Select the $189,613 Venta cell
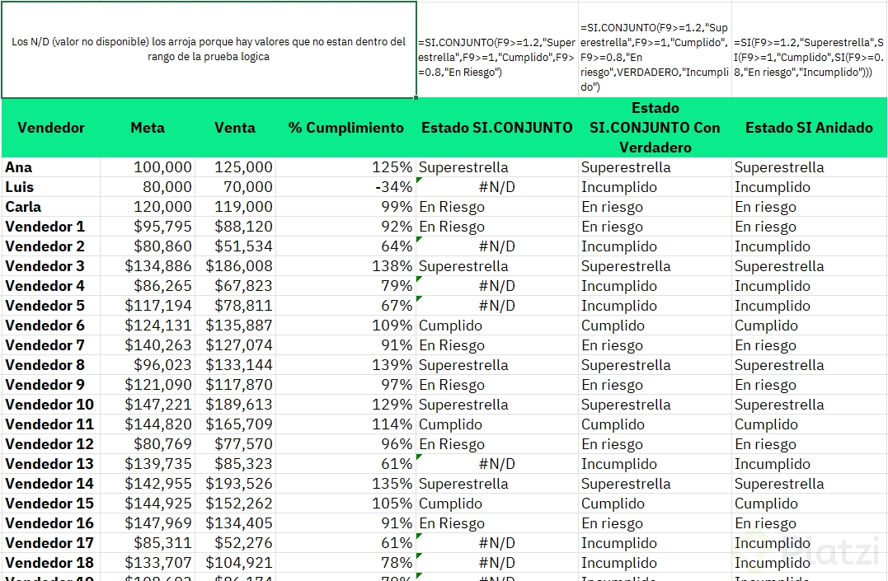The image size is (888, 581). (x=235, y=405)
